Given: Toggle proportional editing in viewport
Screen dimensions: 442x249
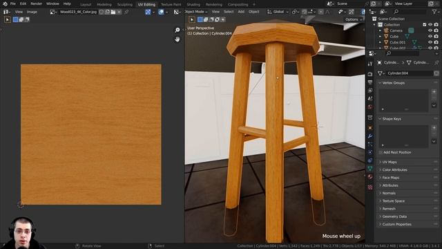Looking at the screenshot, I should [321, 12].
